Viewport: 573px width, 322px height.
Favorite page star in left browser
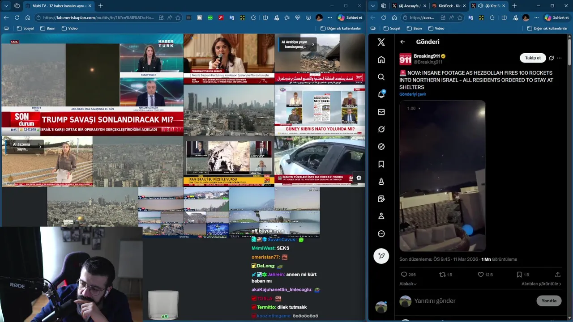pos(178,17)
